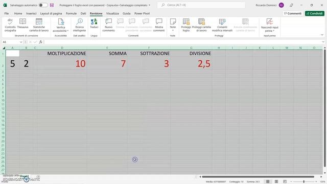This screenshot has width=327, height=184.
Task: Open the file name dropdown in title bar
Action: pos(149,5)
